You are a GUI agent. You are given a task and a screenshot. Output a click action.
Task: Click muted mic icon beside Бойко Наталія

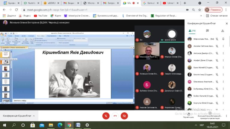(217, 96)
